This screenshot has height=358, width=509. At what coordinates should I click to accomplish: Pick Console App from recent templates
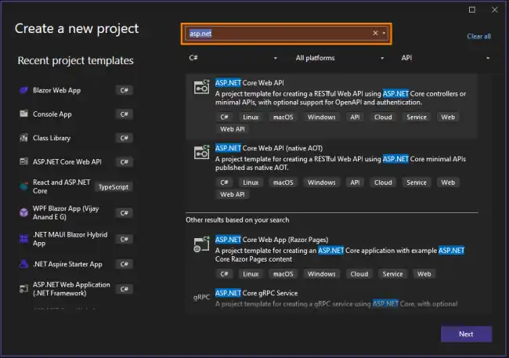(x=76, y=114)
